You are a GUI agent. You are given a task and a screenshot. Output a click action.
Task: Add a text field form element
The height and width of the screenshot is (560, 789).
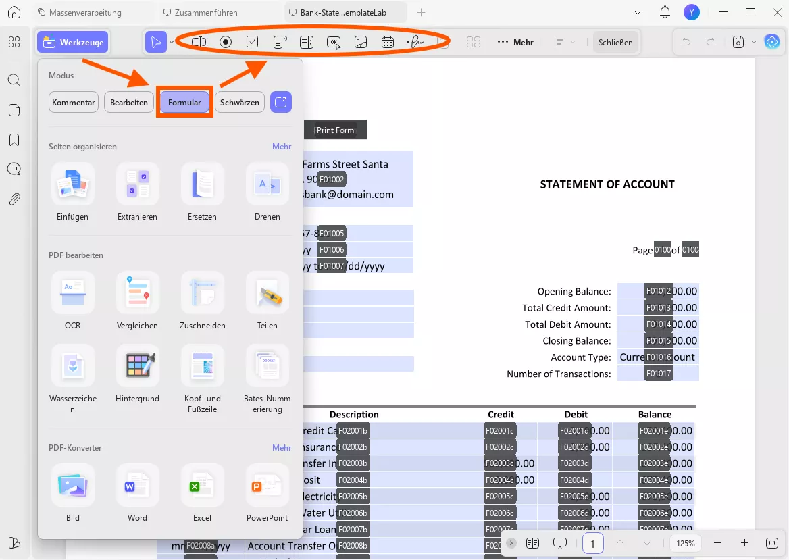pyautogui.click(x=199, y=43)
